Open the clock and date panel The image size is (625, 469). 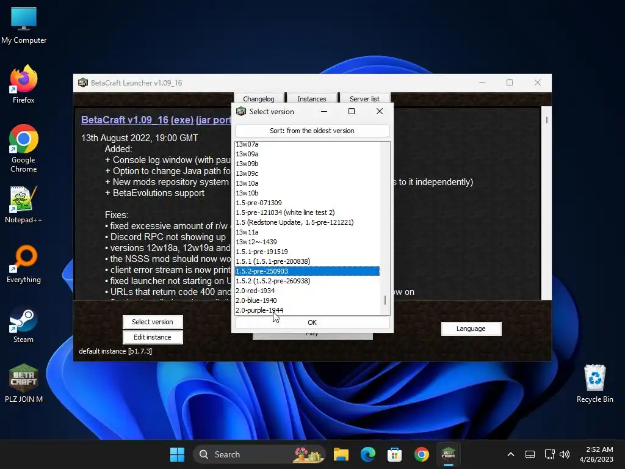596,454
